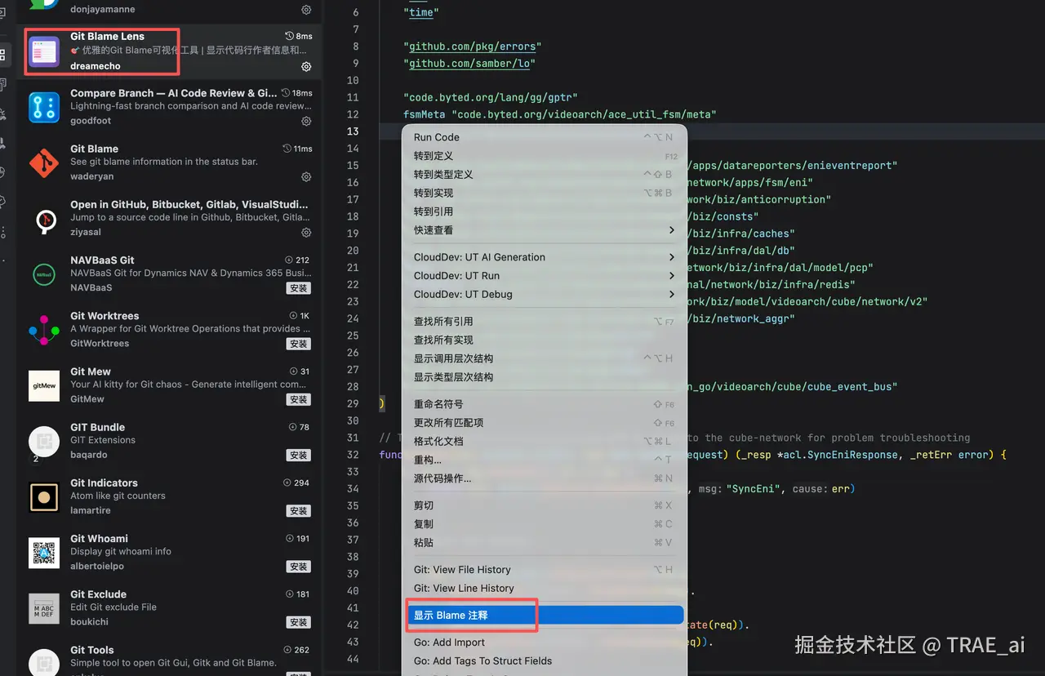The image size is (1045, 676).
Task: Choose 重构... from the context menu
Action: (x=545, y=460)
